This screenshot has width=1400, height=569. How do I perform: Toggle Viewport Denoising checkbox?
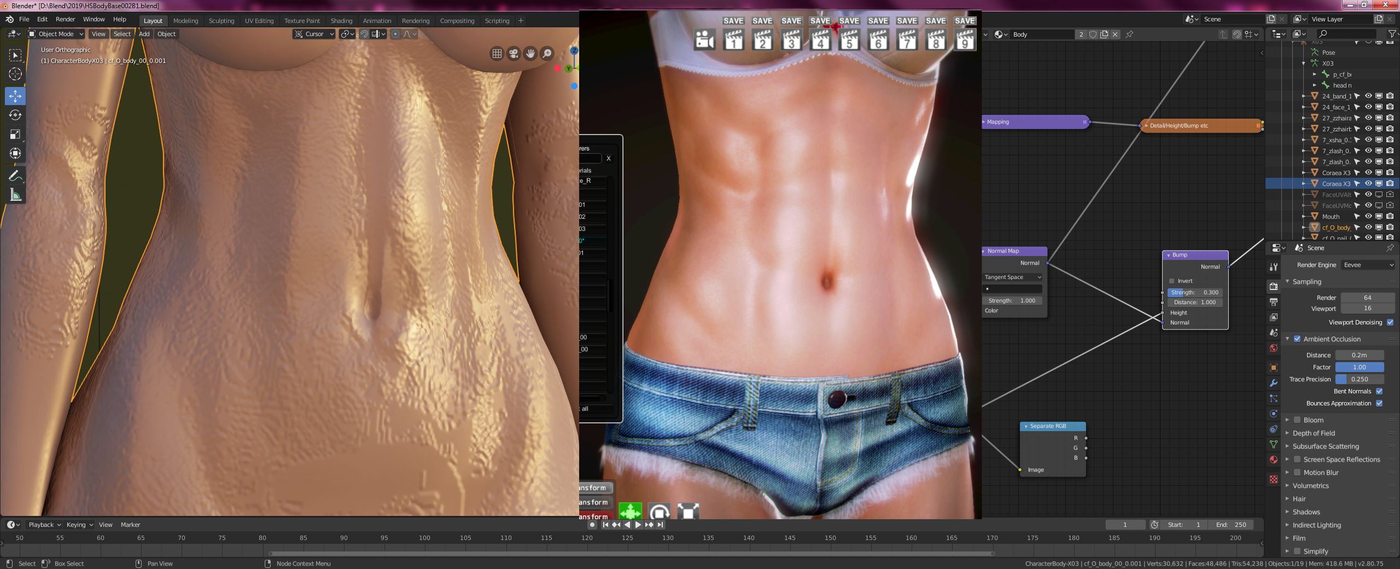pyautogui.click(x=1390, y=322)
